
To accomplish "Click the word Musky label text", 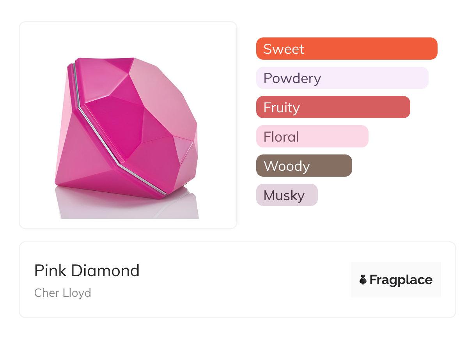I will (x=284, y=195).
